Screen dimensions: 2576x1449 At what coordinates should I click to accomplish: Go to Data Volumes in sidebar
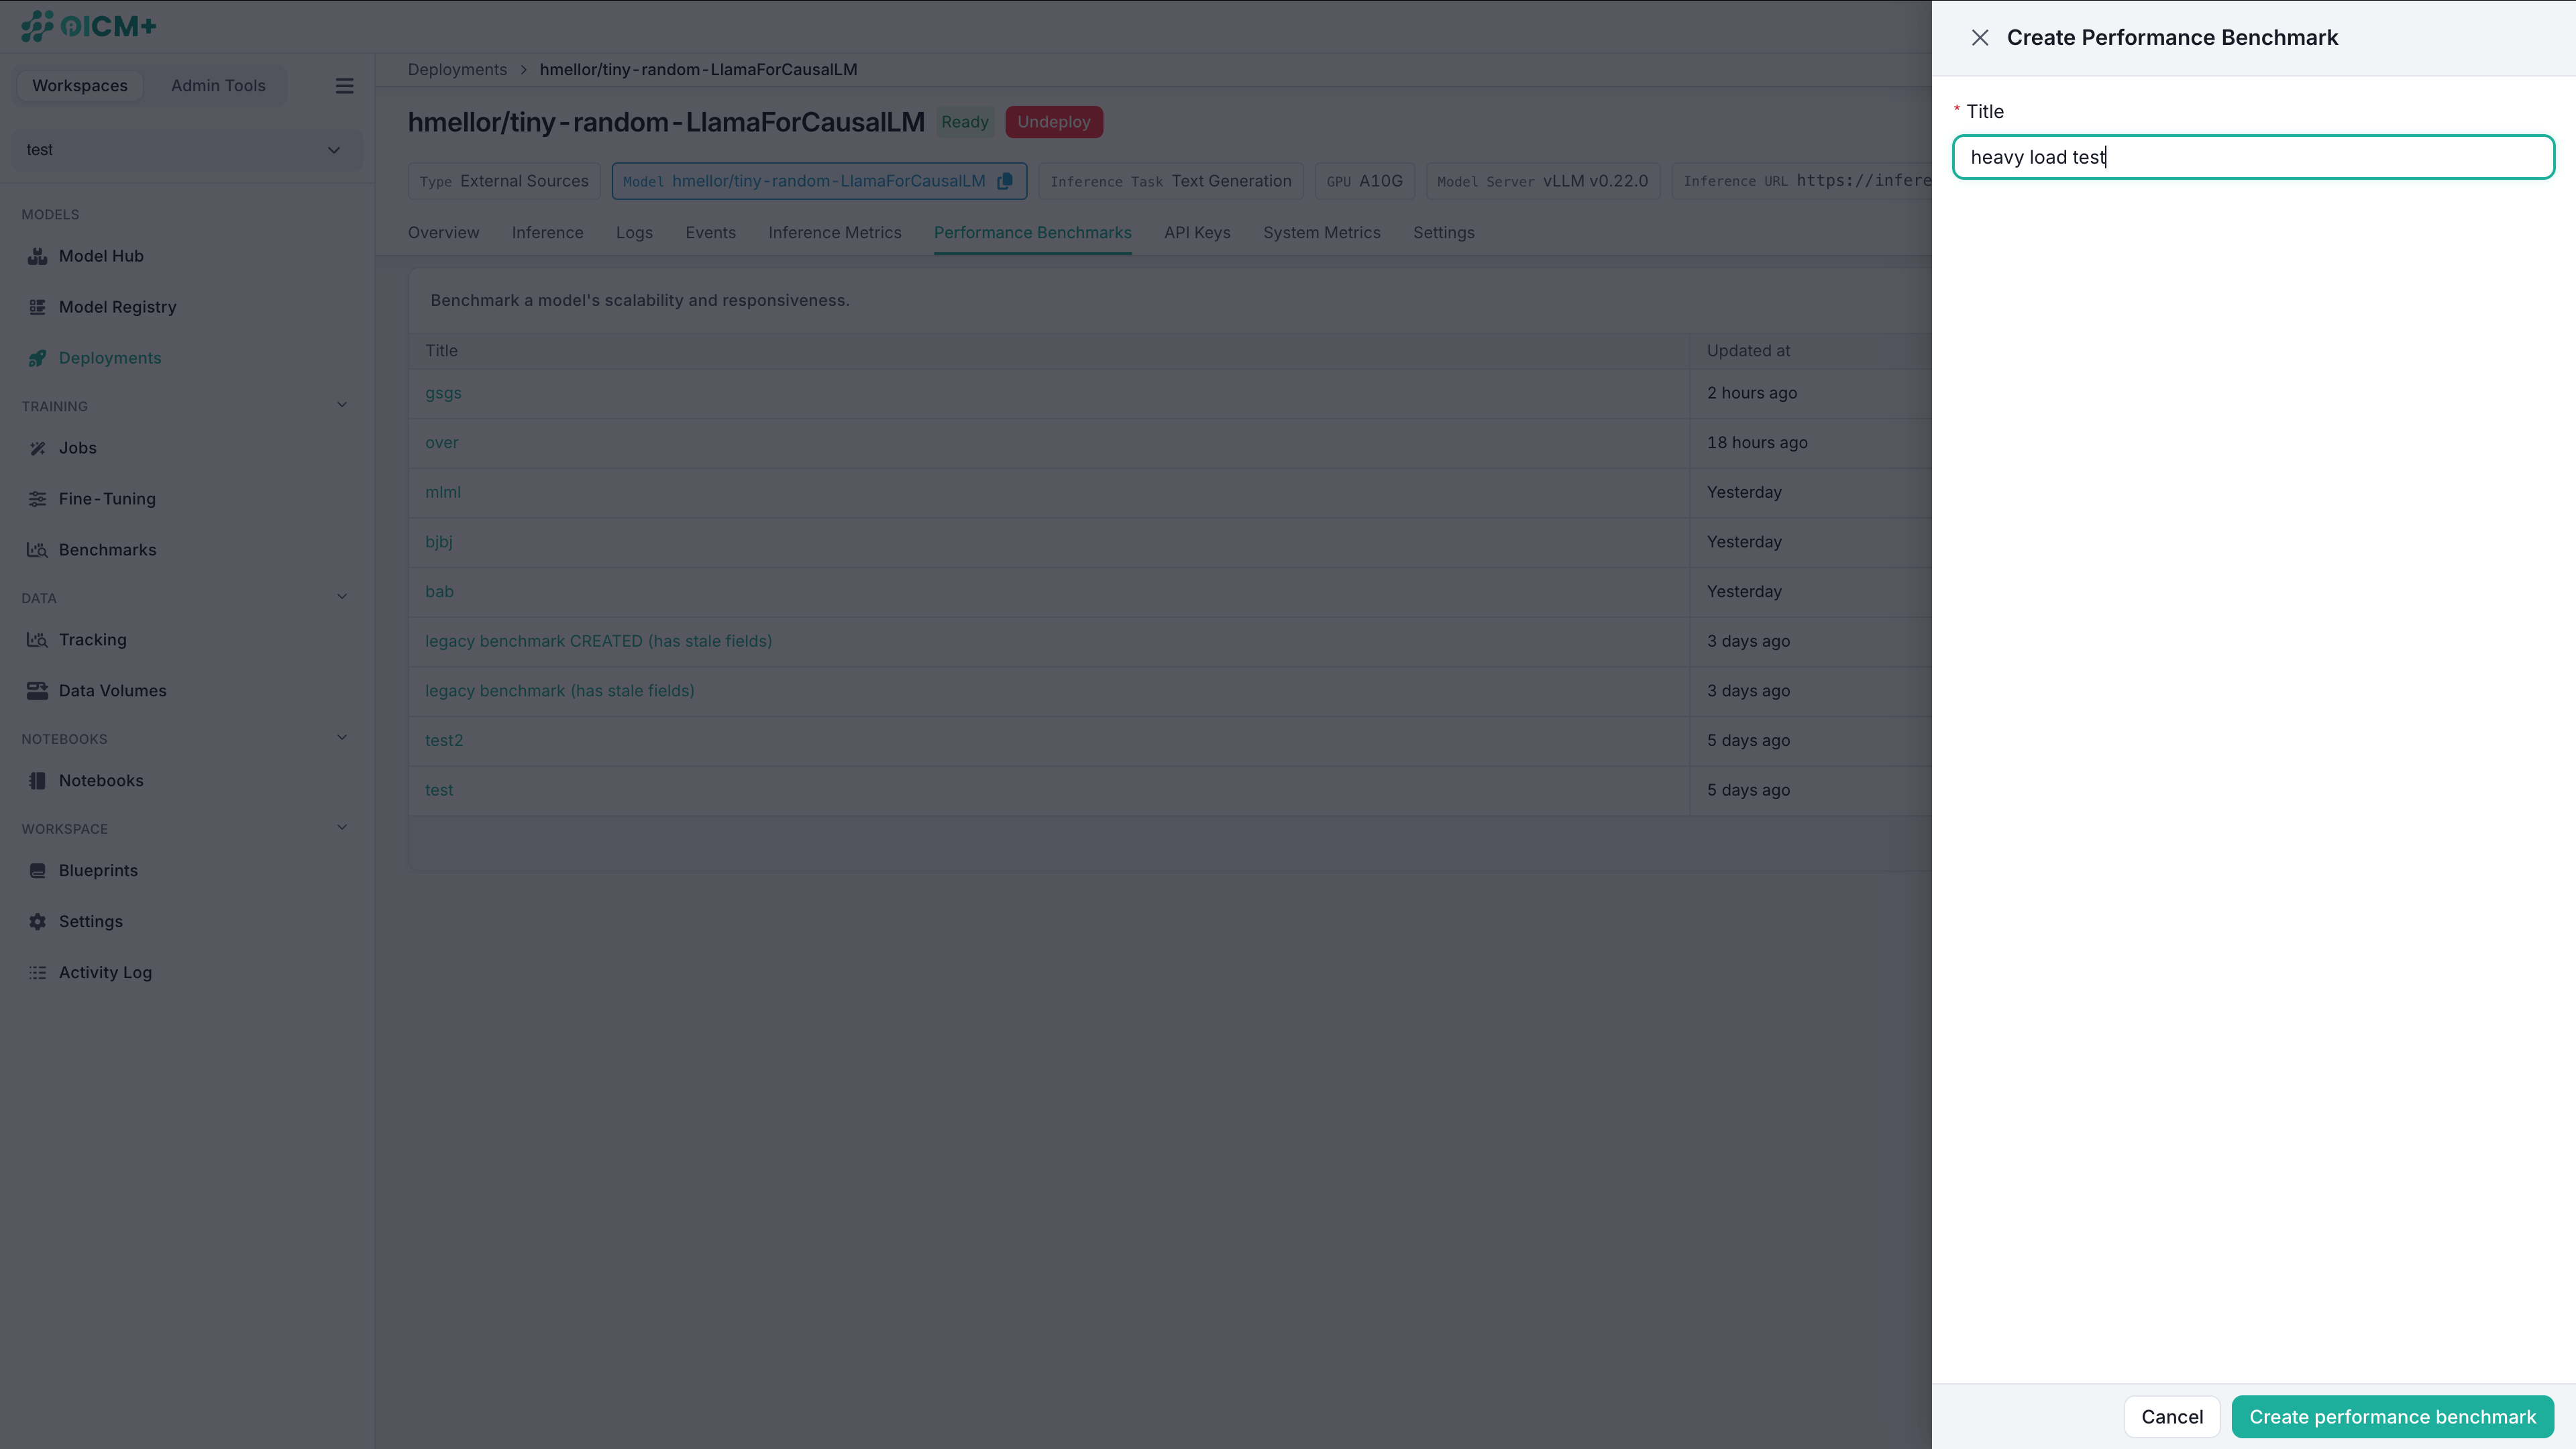click(113, 691)
